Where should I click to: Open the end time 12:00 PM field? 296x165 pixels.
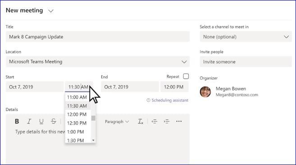pyautogui.click(x=174, y=87)
